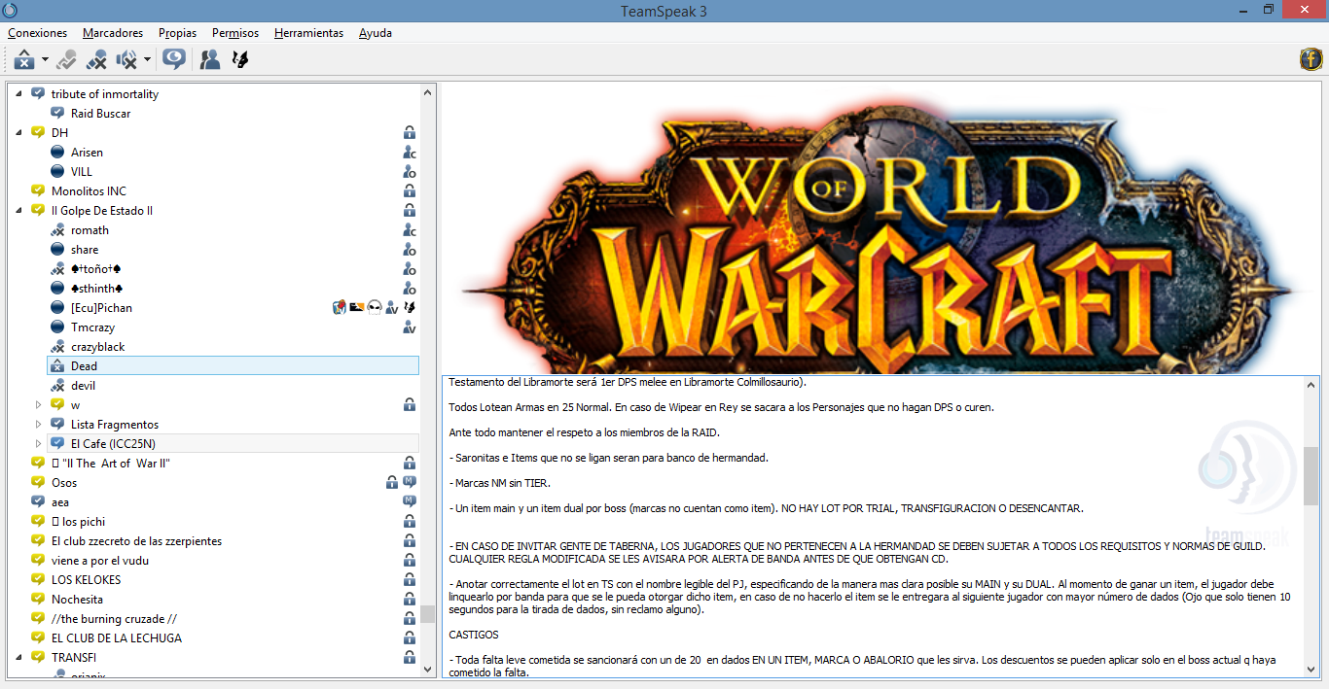This screenshot has height=689, width=1329.
Task: Select the channel 'El club zzecreto de las zzerpientes'
Action: [x=136, y=541]
